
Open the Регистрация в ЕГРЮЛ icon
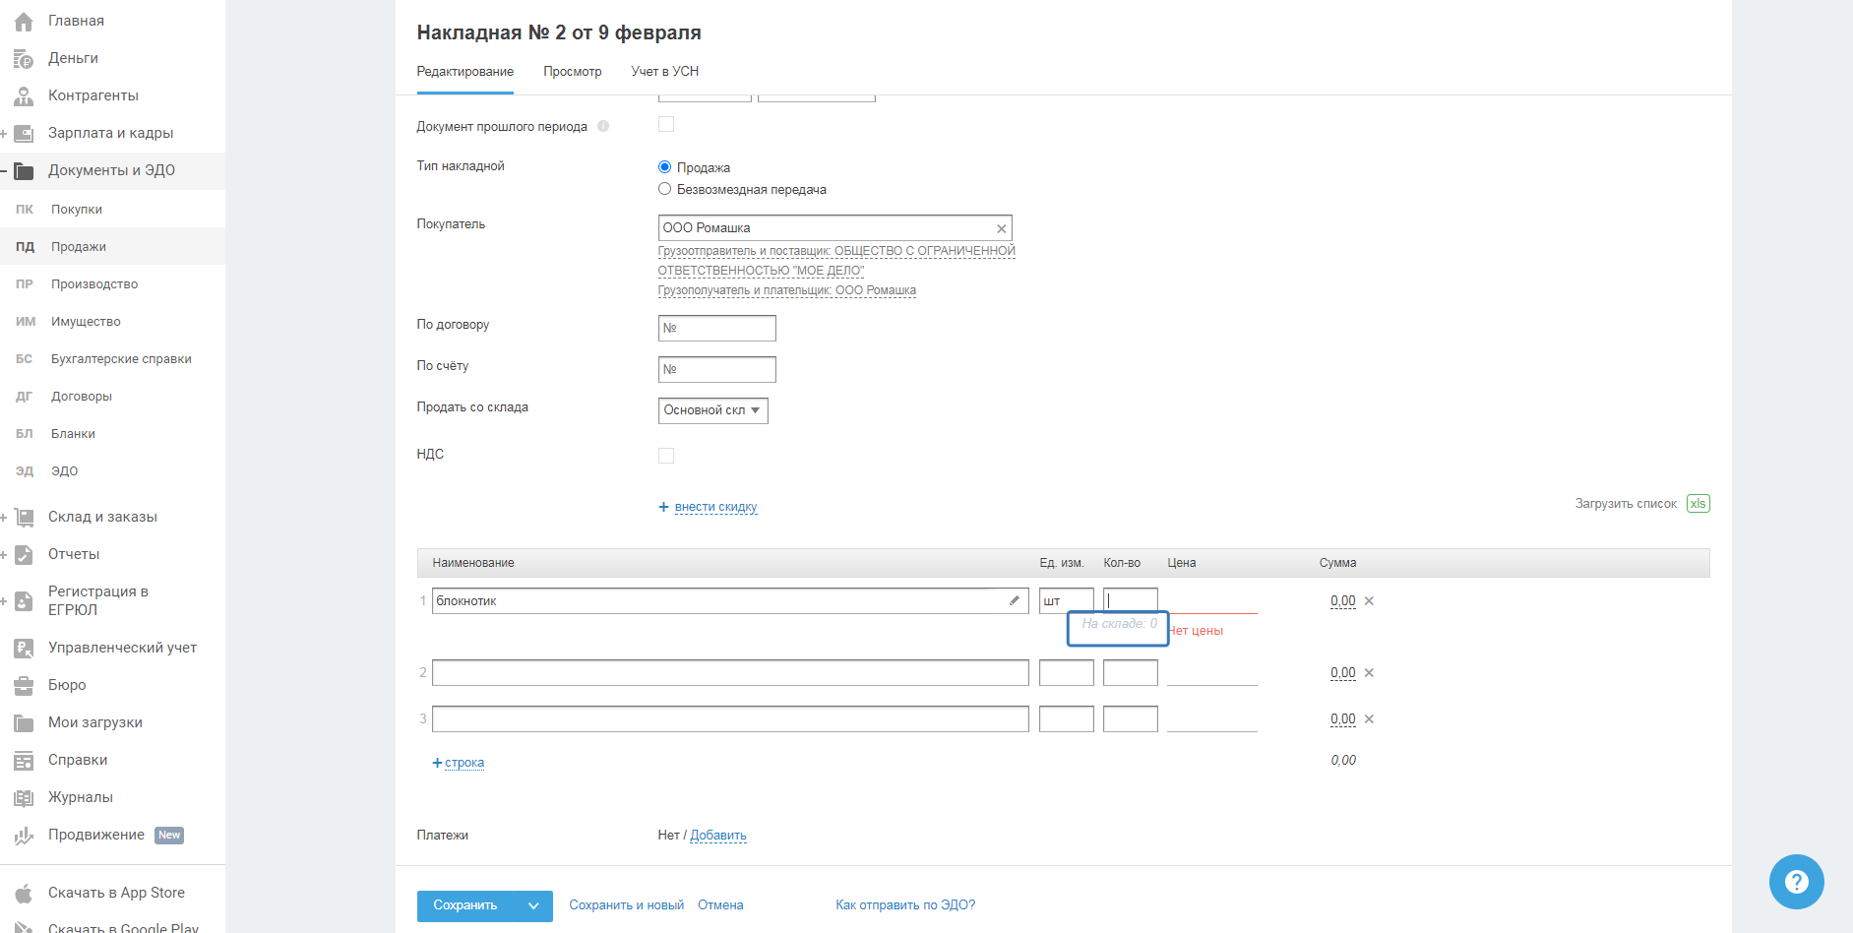pyautogui.click(x=24, y=600)
